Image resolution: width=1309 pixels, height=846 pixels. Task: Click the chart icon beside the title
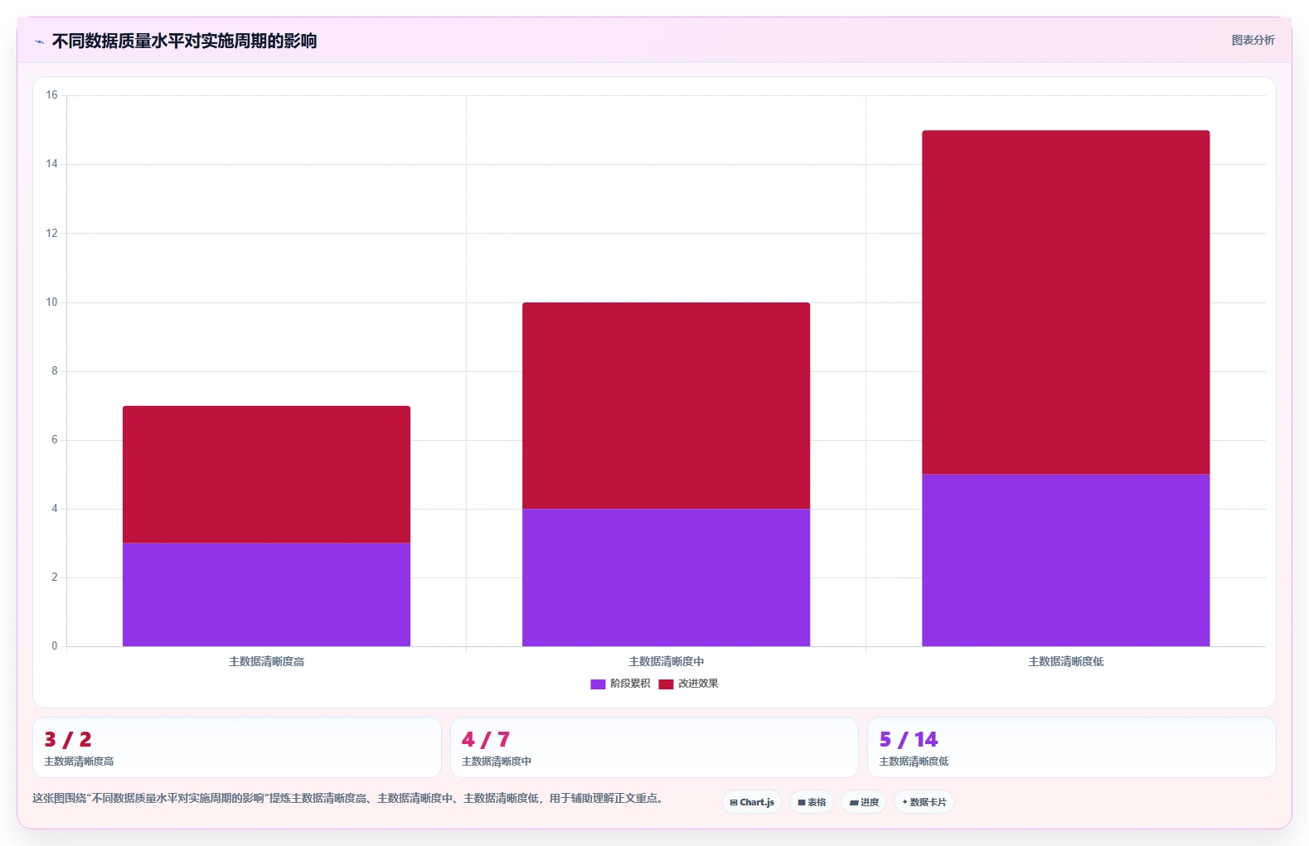[39, 41]
